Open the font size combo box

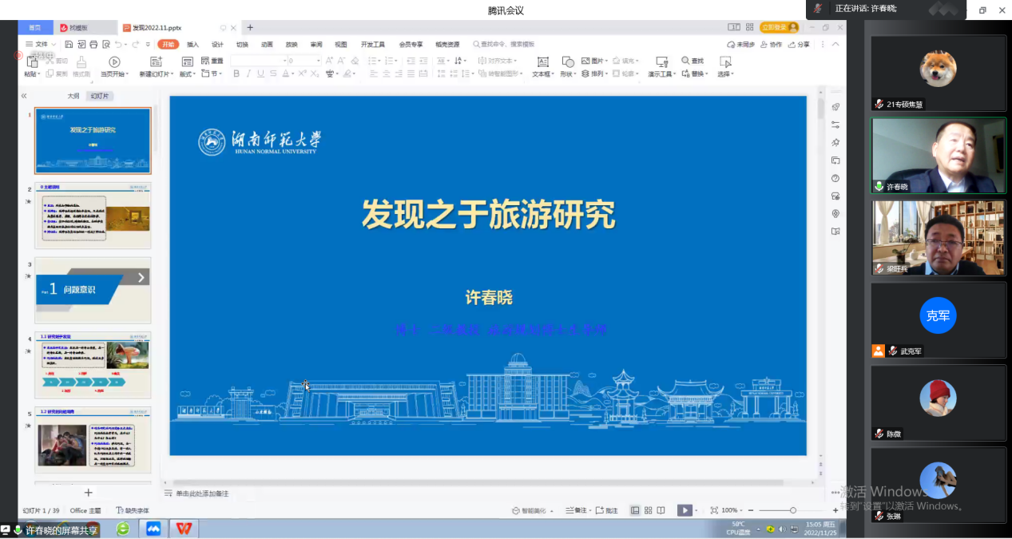(304, 61)
